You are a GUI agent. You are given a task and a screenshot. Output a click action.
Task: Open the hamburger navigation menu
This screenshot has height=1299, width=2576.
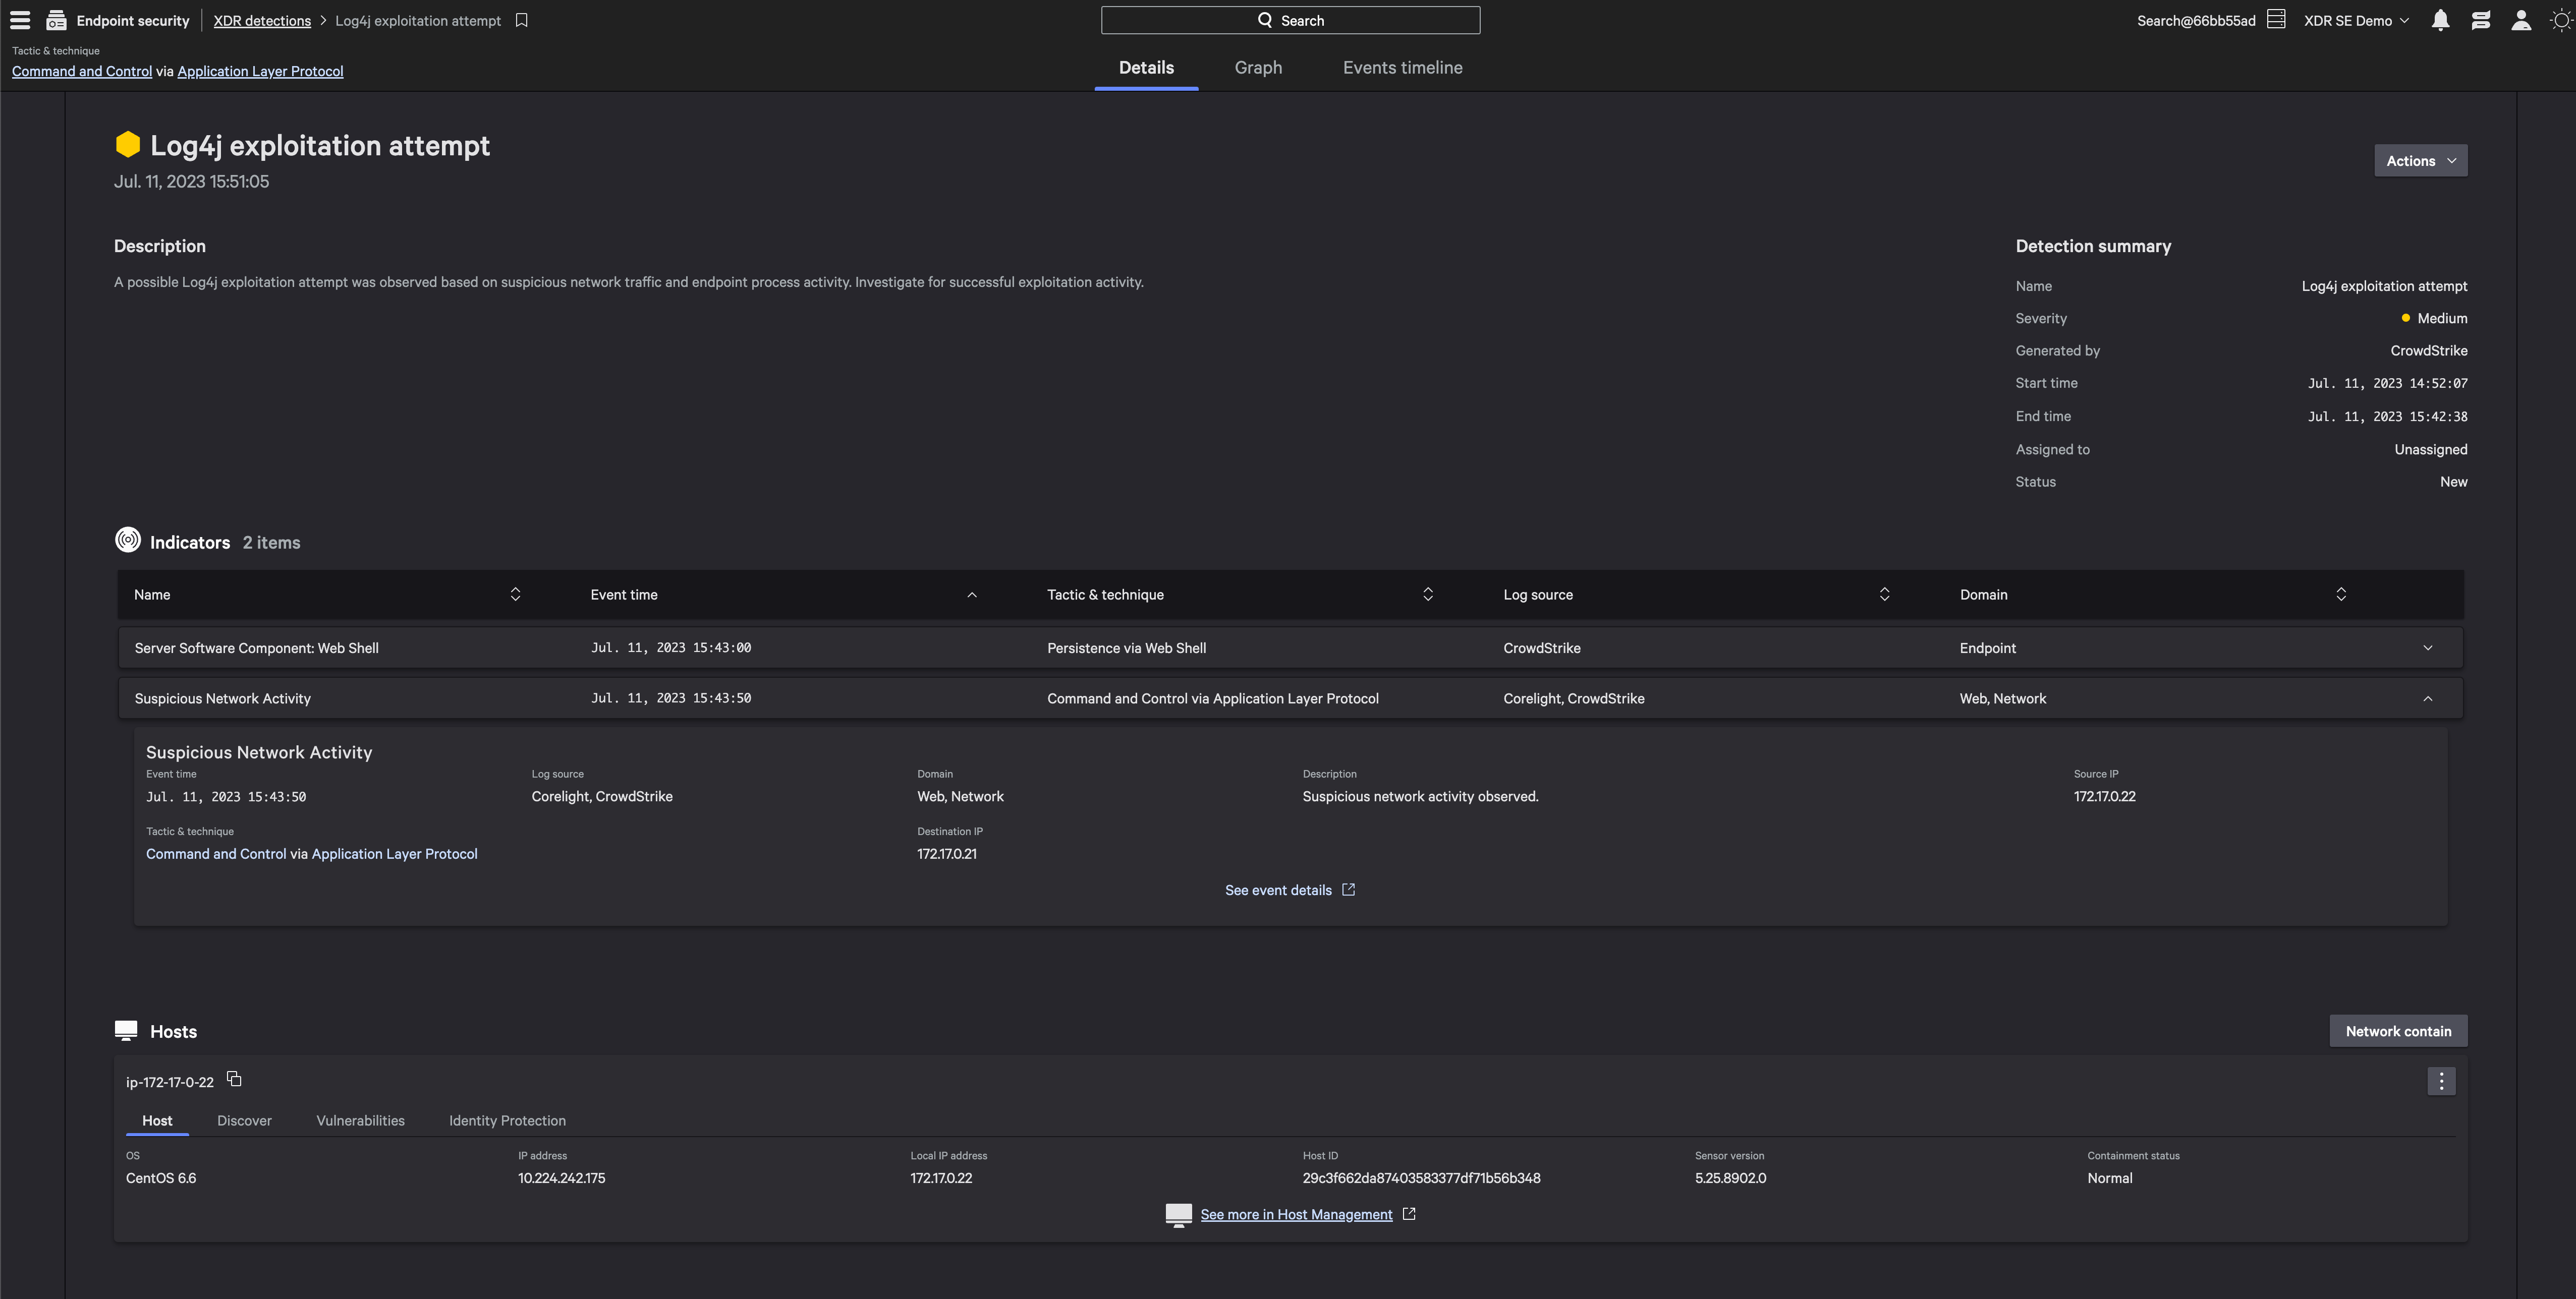coord(20,20)
